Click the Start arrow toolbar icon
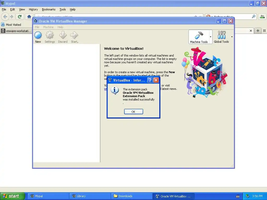Image resolution: width=267 pixels, height=200 pixels. pos(74,37)
